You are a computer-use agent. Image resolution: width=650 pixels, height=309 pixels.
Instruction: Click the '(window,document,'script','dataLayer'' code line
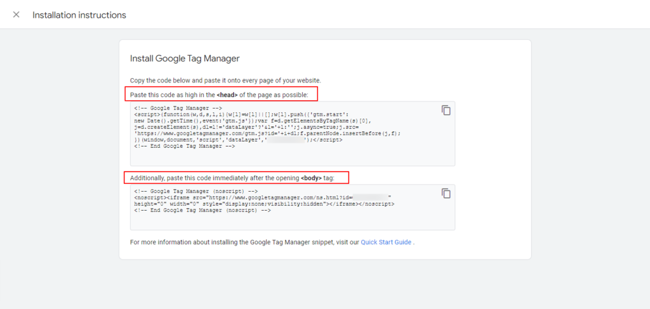(x=239, y=140)
